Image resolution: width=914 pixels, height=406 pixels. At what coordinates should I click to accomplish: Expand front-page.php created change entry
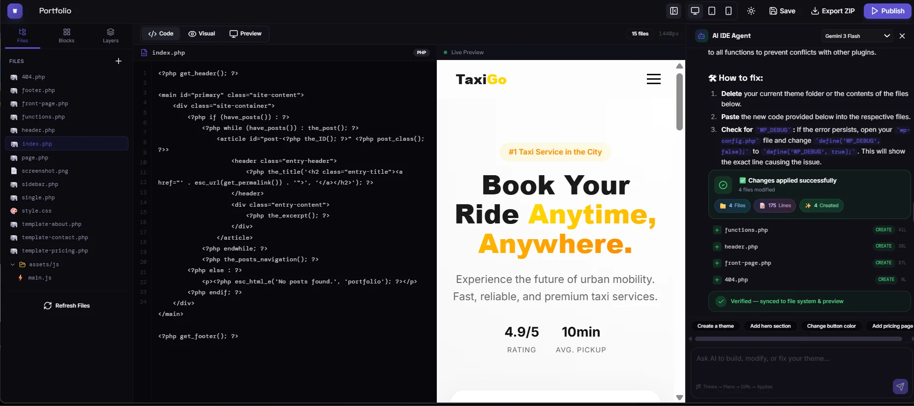809,263
